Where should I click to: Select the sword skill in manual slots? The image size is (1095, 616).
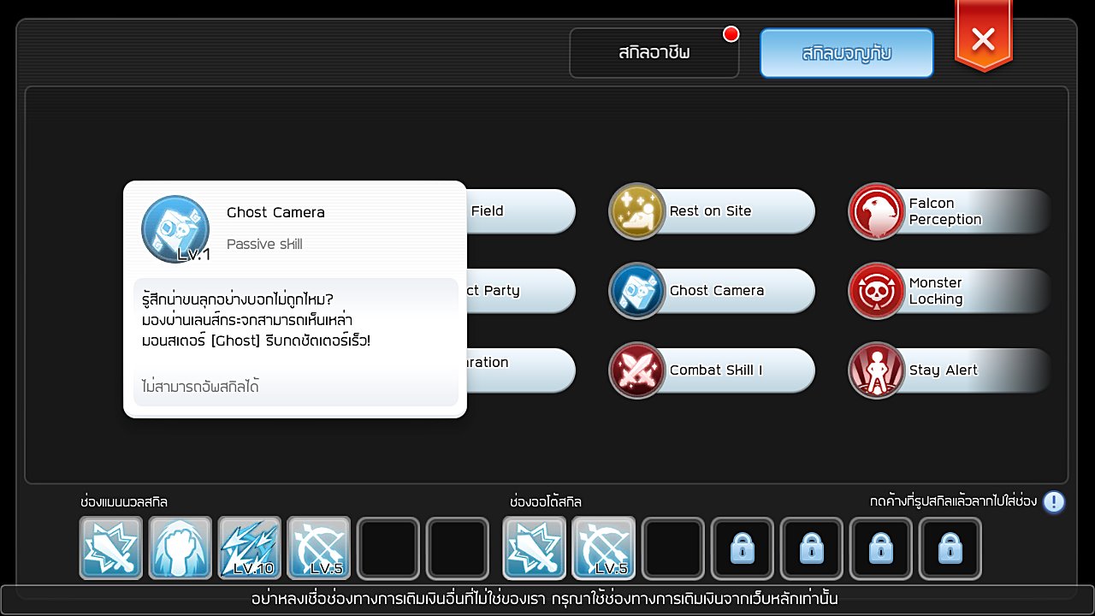click(111, 548)
